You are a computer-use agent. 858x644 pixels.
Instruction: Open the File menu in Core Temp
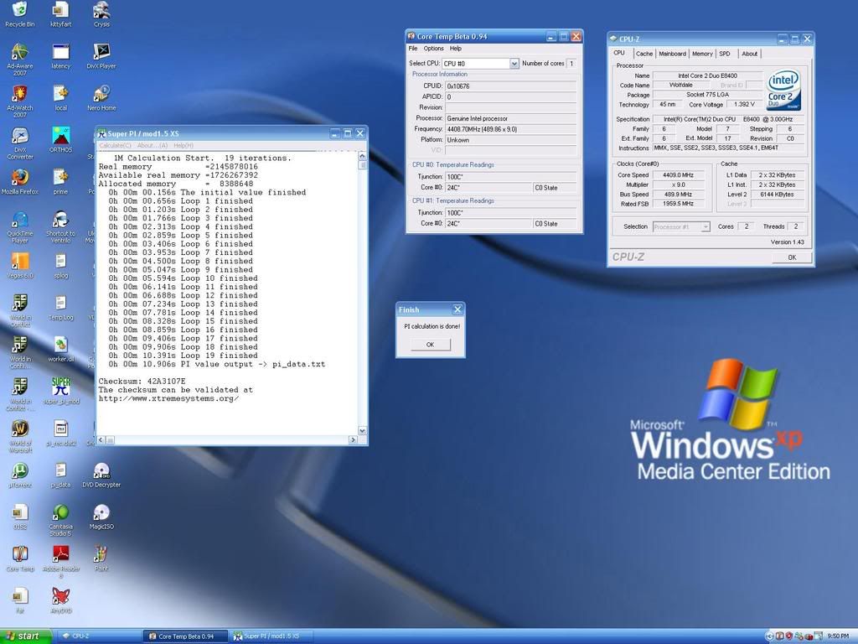[x=413, y=49]
